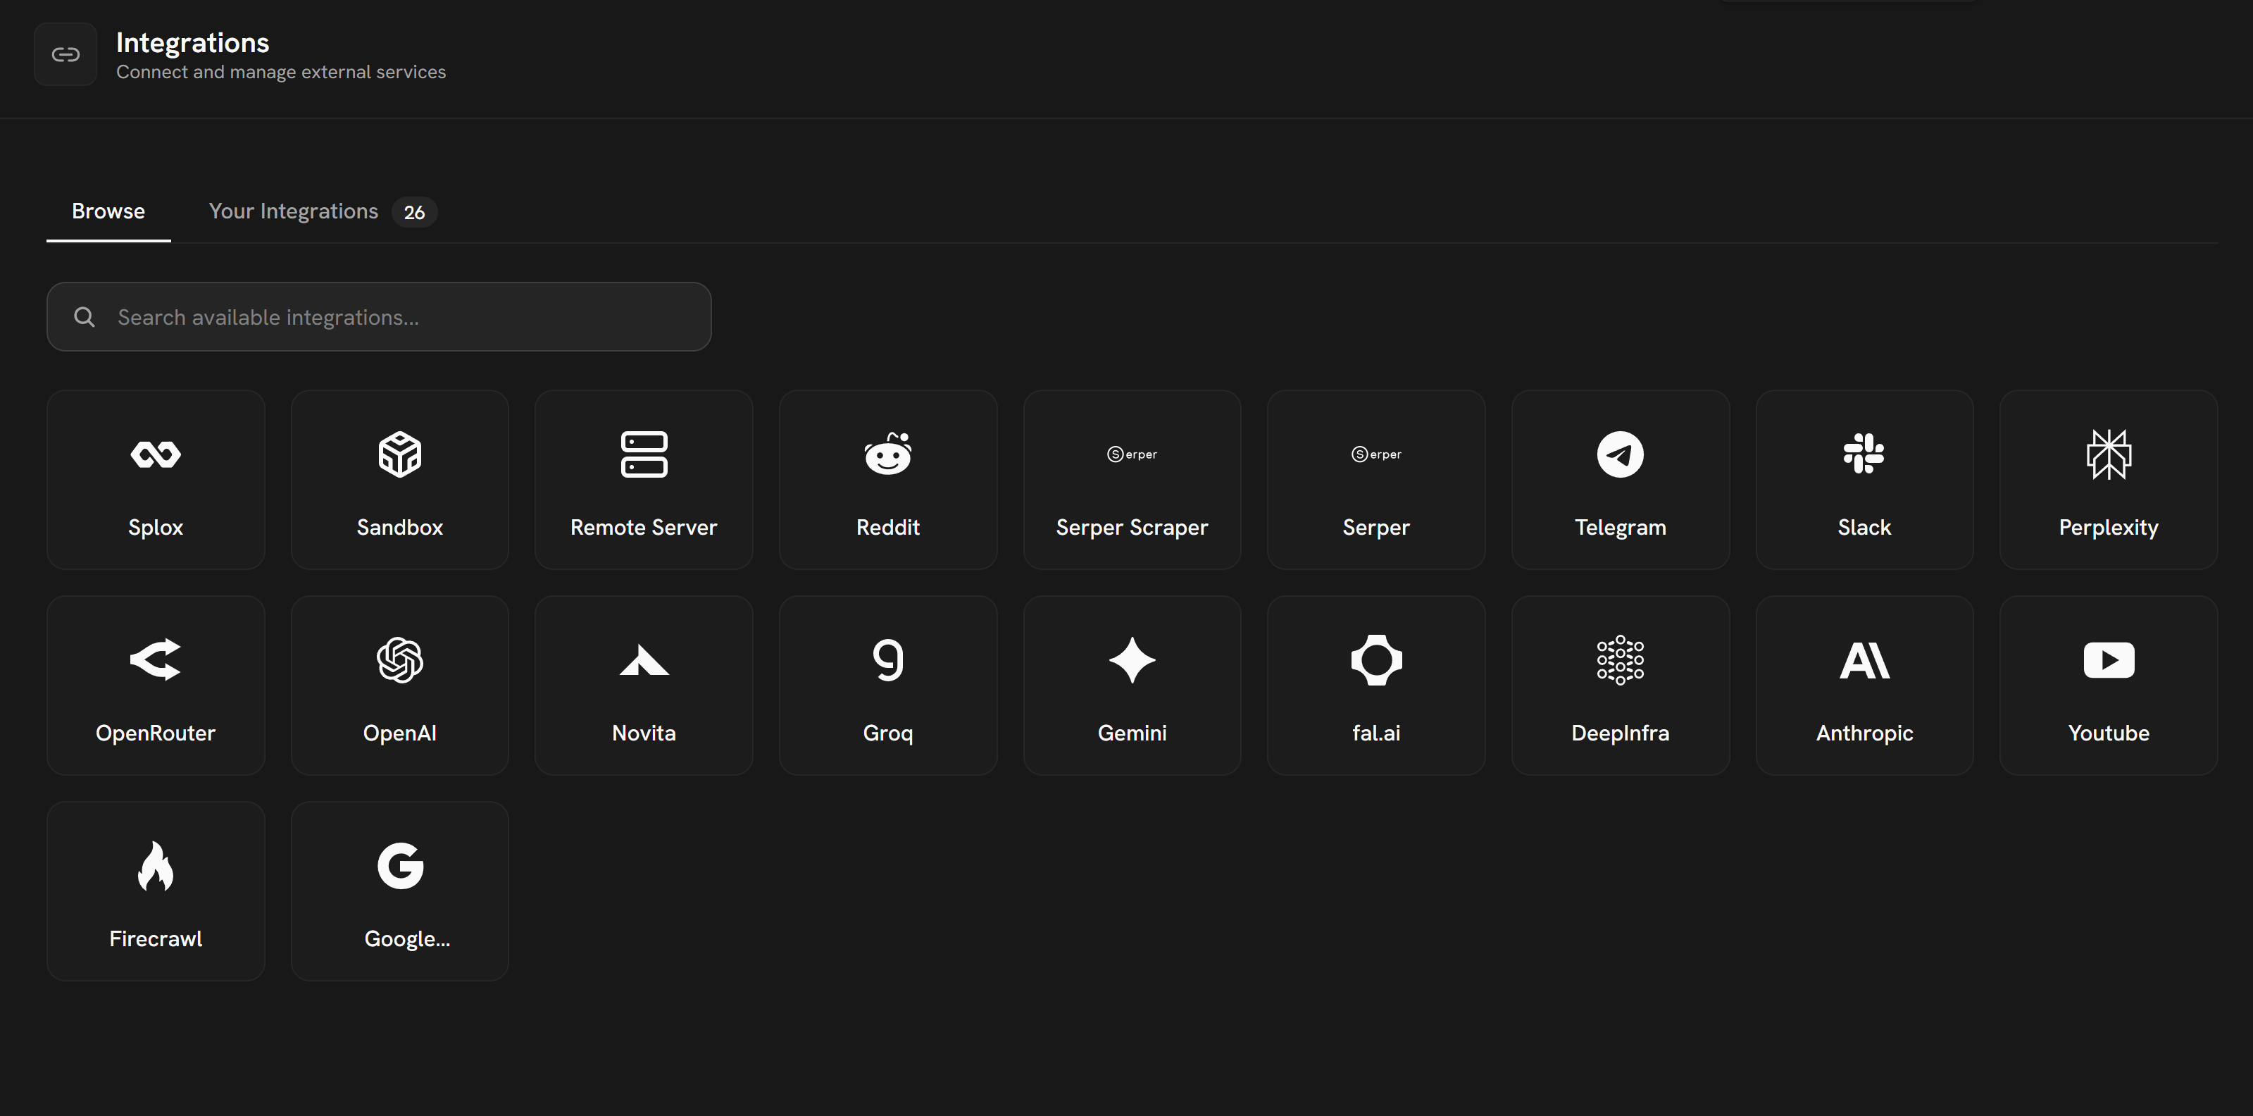The image size is (2253, 1116).
Task: Choose the Groq integration icon
Action: 887,659
